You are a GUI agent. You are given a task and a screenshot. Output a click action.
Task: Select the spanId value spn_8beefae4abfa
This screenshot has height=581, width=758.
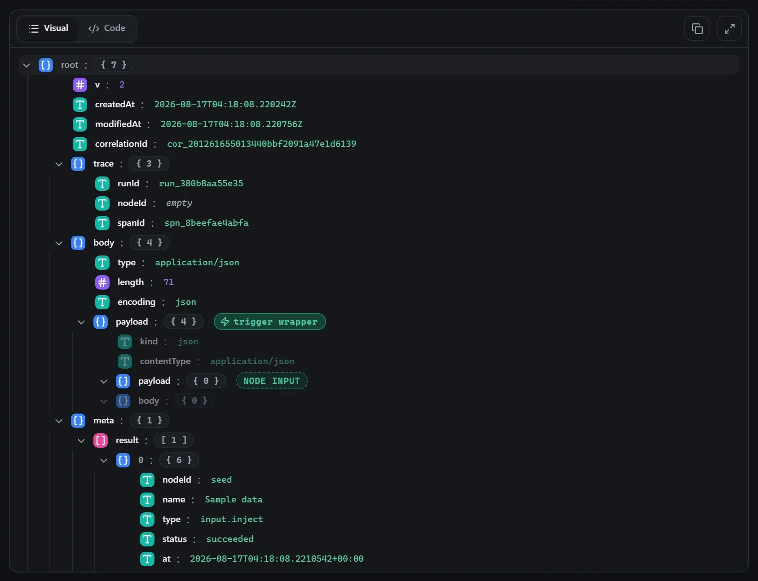click(207, 223)
